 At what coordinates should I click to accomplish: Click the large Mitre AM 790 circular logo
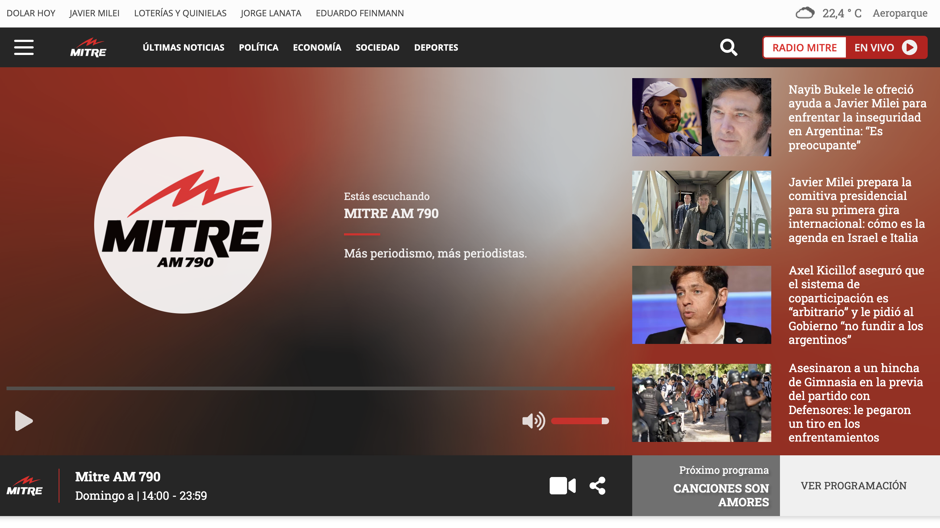(183, 225)
